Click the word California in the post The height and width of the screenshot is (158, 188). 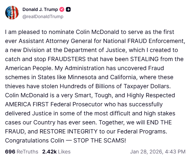(124, 77)
